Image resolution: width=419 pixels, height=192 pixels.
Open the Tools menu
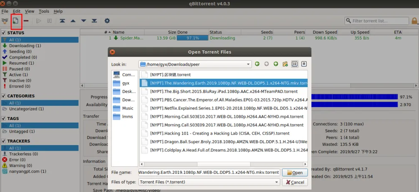point(44,11)
